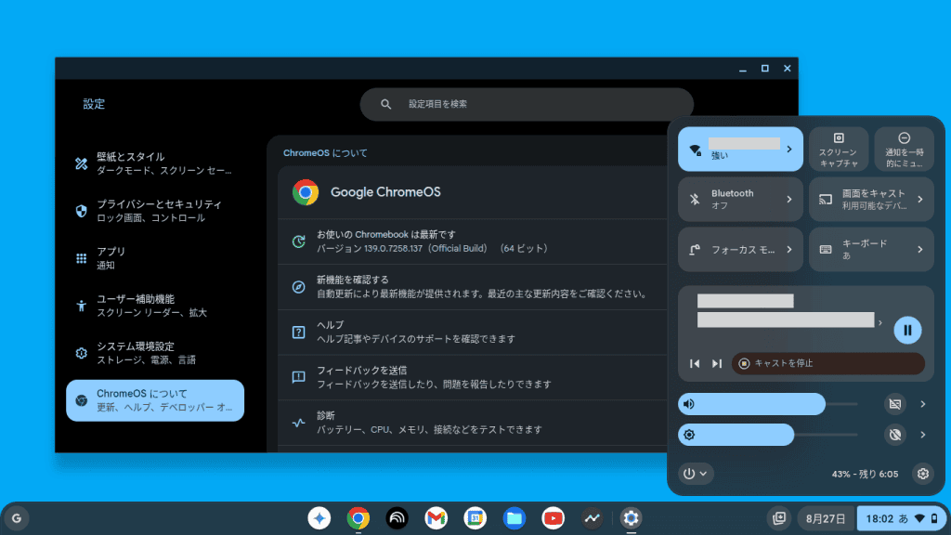
Task: Open settings gear in quick settings panel
Action: point(922,474)
